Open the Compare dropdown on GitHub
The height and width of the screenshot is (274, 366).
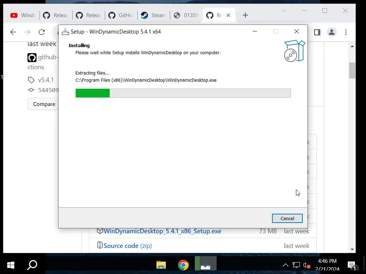click(43, 104)
